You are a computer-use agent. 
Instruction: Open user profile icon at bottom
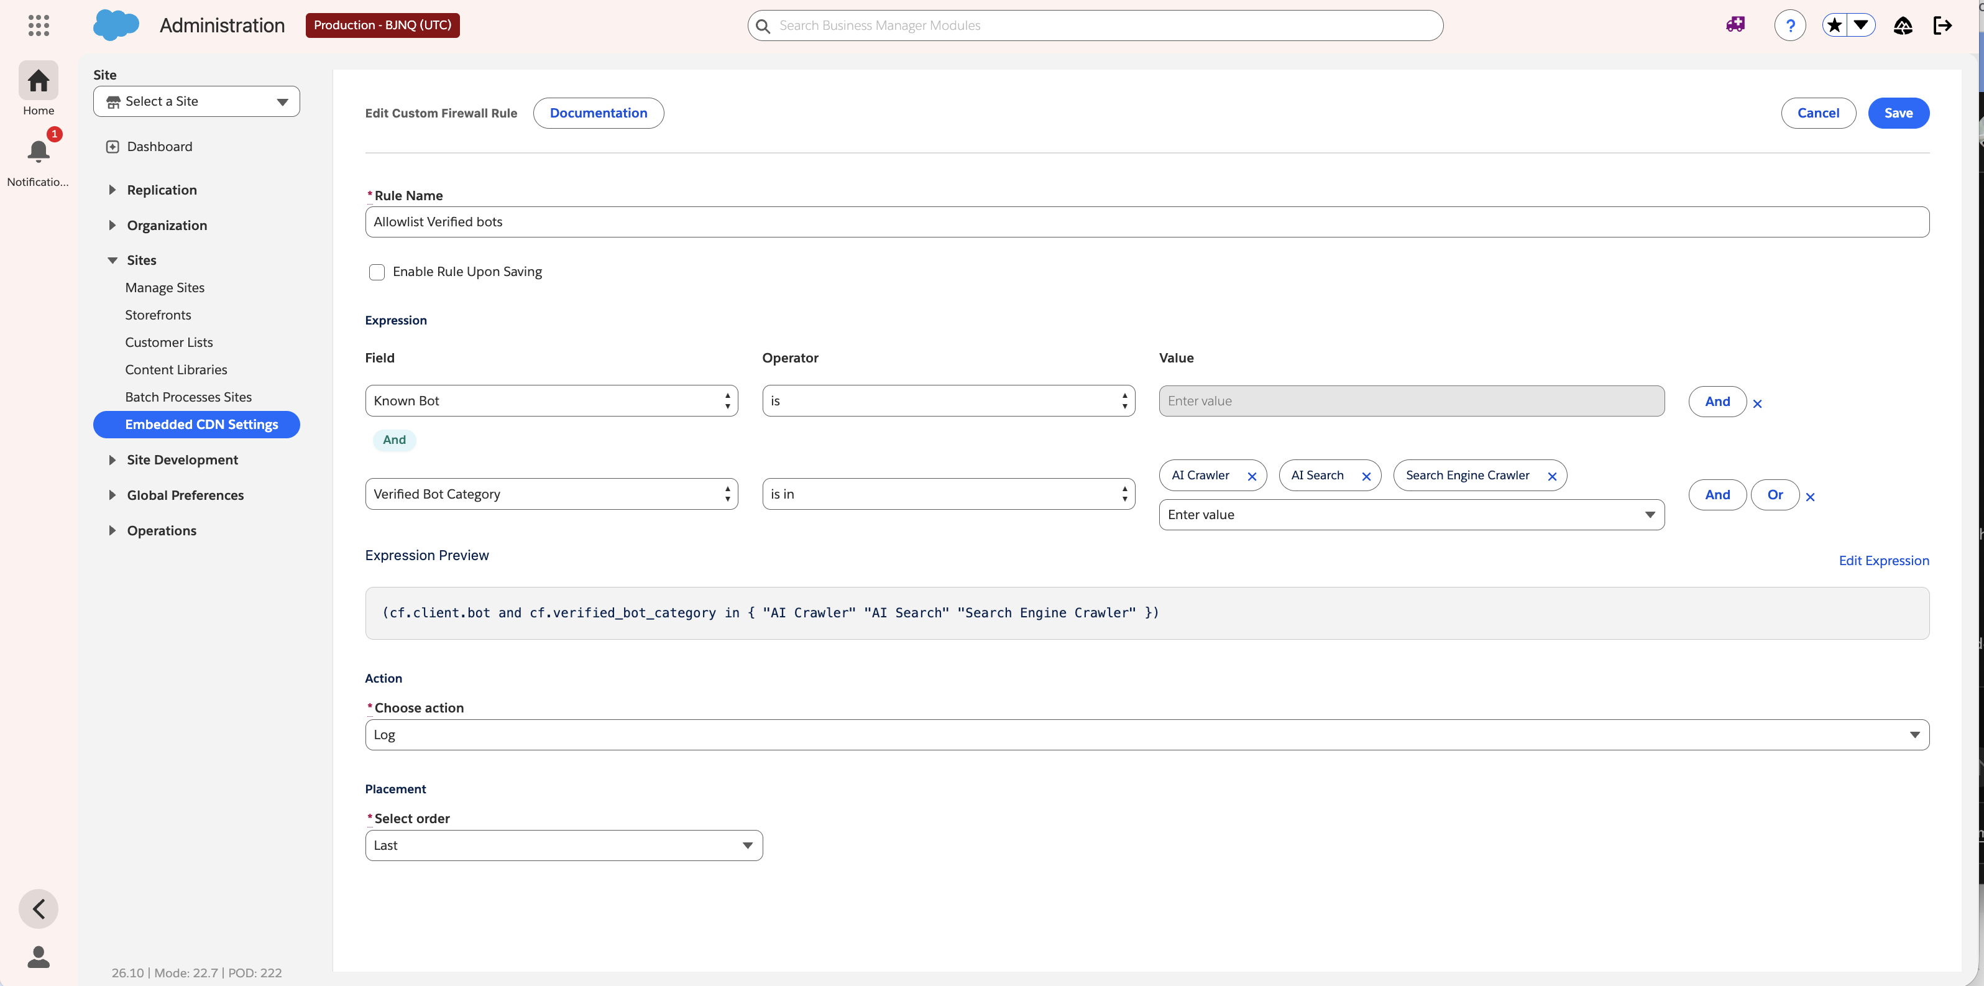pyautogui.click(x=39, y=957)
